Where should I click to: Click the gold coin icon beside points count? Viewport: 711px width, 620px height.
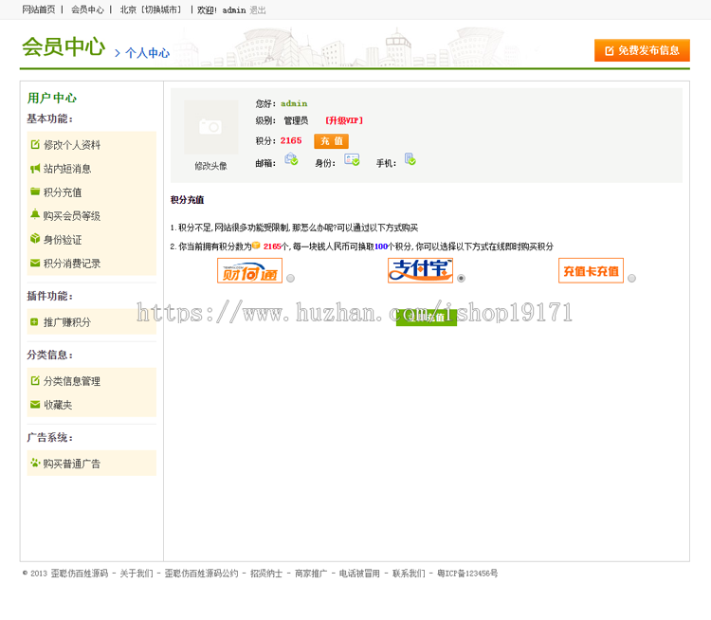click(256, 246)
